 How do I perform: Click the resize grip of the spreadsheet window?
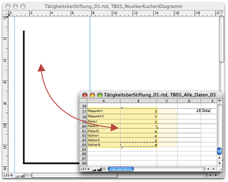(x=220, y=169)
